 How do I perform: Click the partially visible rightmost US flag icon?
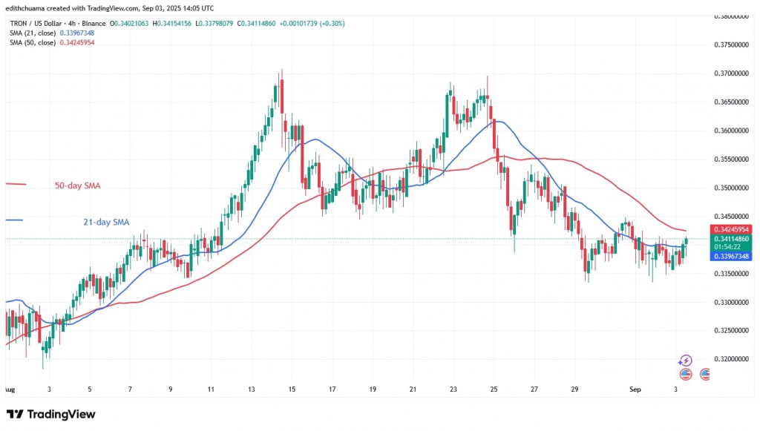pyautogui.click(x=704, y=374)
